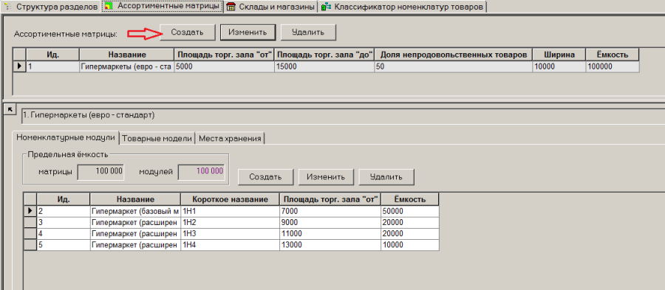
Task: Click the Короткое название column header
Action: (x=231, y=199)
